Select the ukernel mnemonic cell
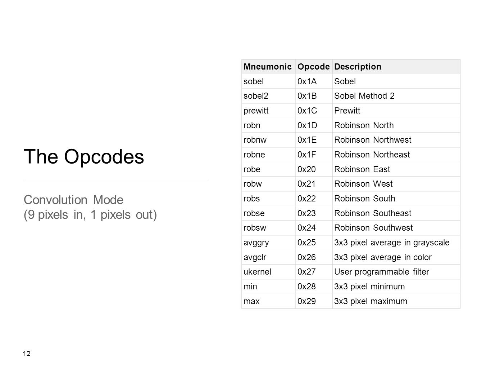The height and width of the screenshot is (369, 491). point(269,272)
